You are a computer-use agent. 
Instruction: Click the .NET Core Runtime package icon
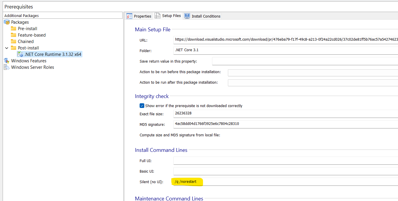[x=20, y=54]
